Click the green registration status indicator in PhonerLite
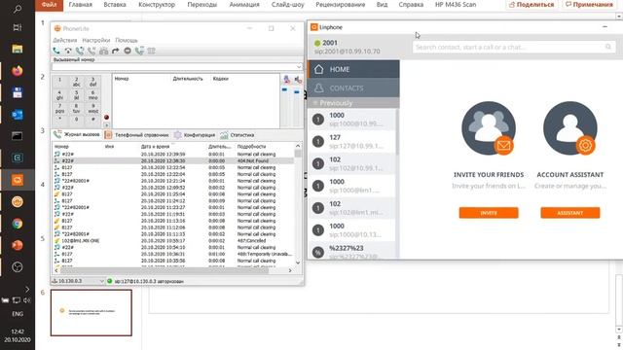 [x=110, y=281]
